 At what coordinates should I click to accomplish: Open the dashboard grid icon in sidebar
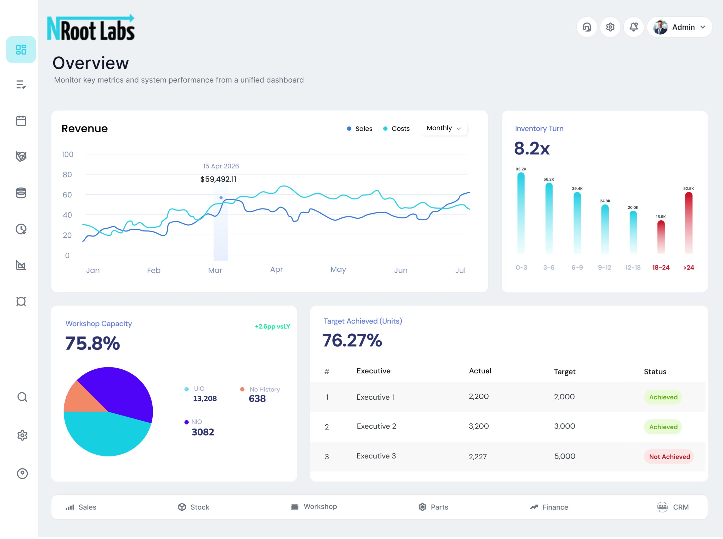point(21,50)
